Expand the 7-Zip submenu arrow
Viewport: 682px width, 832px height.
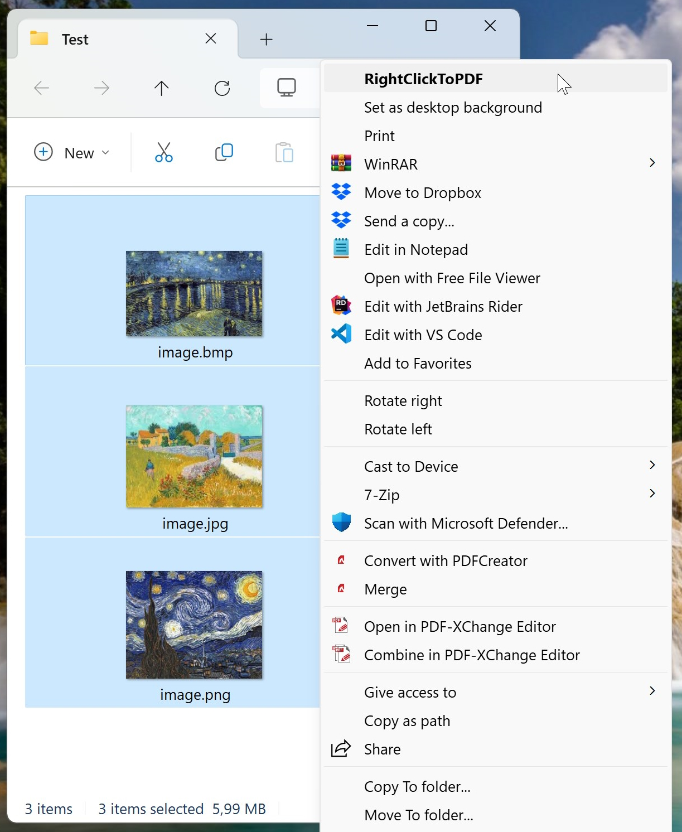652,494
